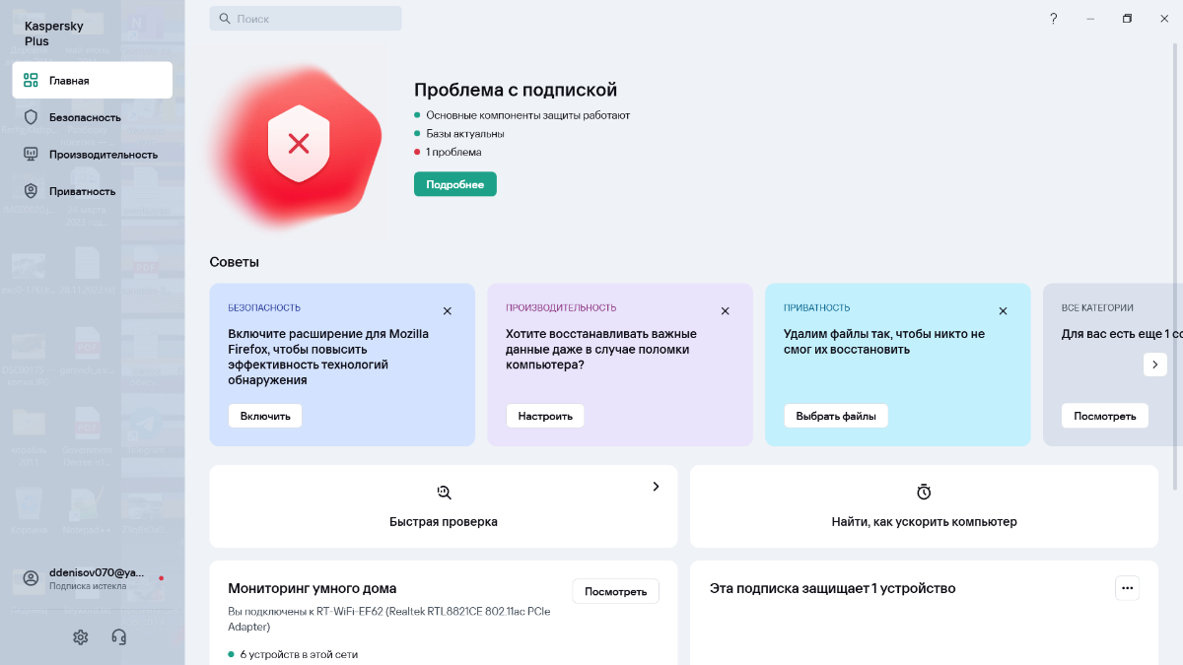Switch to the Производительность section

[x=103, y=155]
